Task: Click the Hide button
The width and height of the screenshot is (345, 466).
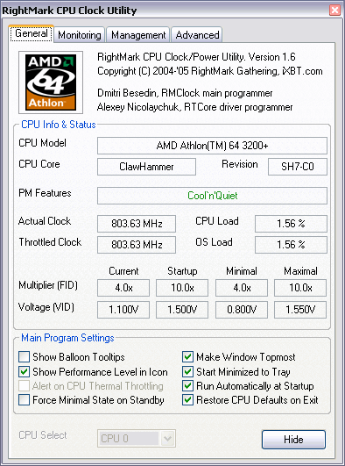Action: (x=293, y=440)
